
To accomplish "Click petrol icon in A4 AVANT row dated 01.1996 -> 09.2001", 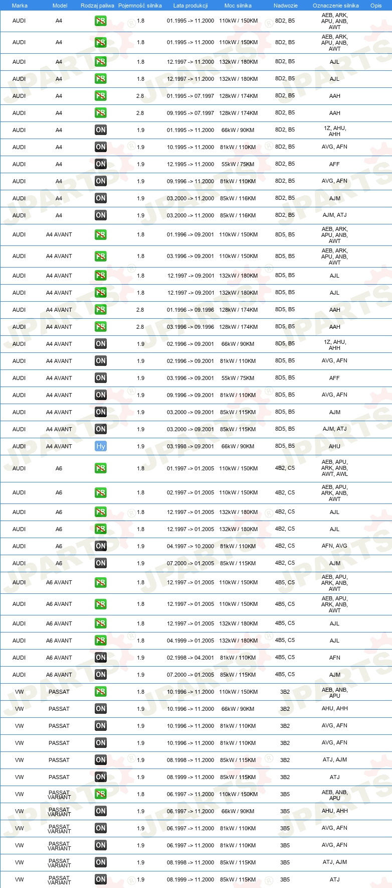I will pos(101,234).
